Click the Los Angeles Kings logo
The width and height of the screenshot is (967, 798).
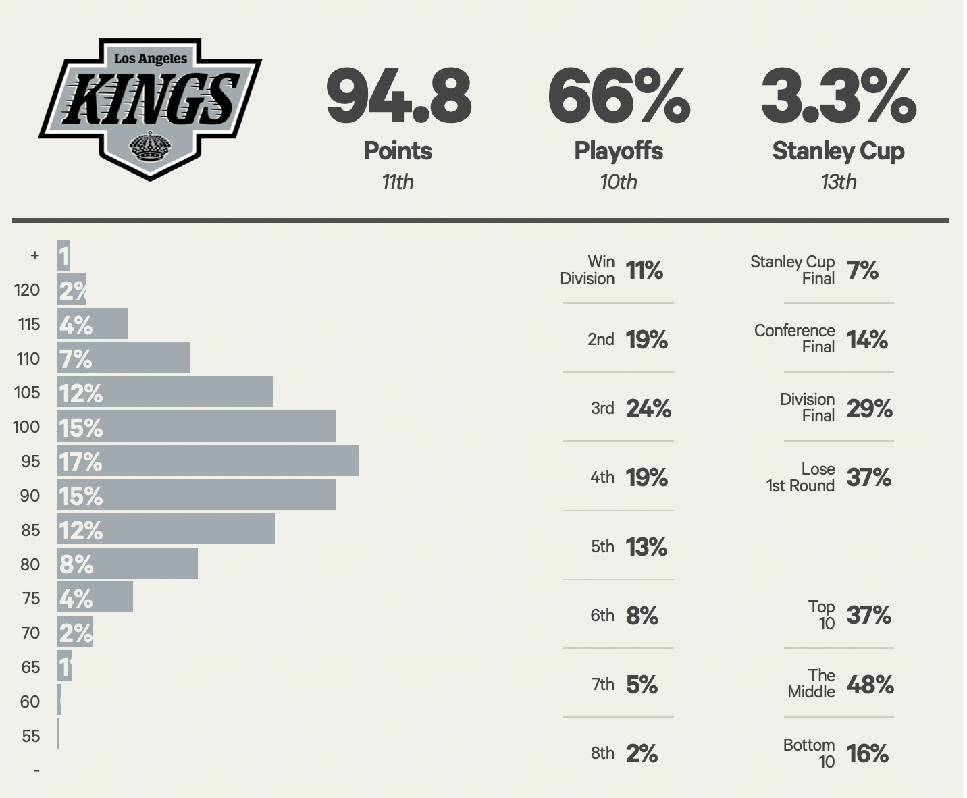tap(150, 109)
